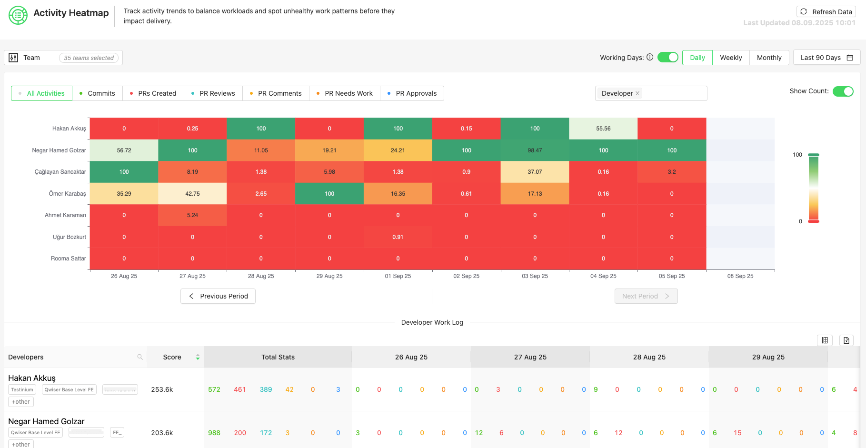The height and width of the screenshot is (448, 866).
Task: Expand the Developer grouping select box
Action: pos(674,93)
